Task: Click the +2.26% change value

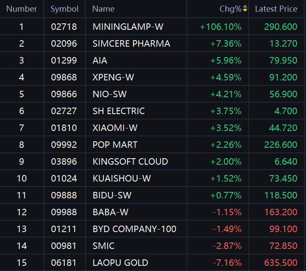Action: (x=226, y=145)
